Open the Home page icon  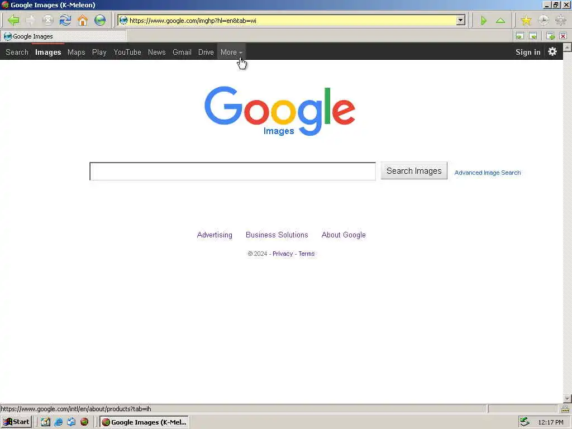(83, 21)
